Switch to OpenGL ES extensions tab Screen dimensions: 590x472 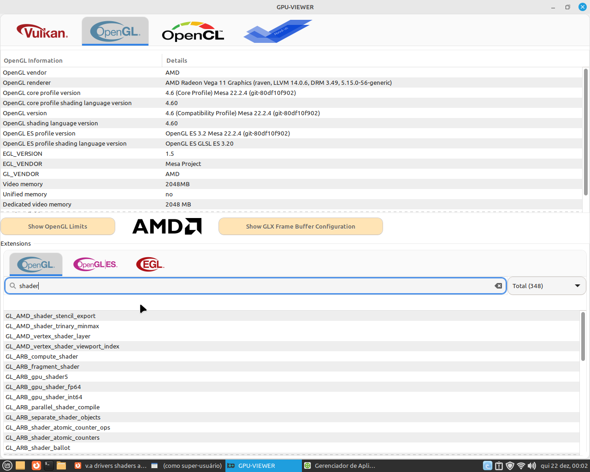pyautogui.click(x=95, y=265)
